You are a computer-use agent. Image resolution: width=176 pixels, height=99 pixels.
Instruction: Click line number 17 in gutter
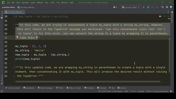(x=6, y=46)
